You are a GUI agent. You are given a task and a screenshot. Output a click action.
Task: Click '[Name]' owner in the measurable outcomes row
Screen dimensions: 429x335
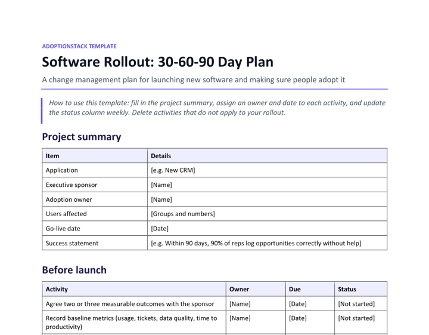(256, 303)
